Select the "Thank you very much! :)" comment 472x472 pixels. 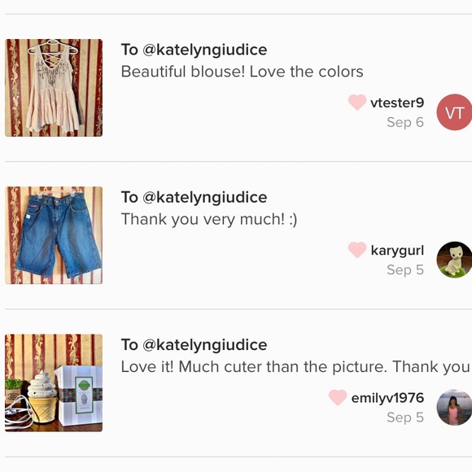point(209,220)
